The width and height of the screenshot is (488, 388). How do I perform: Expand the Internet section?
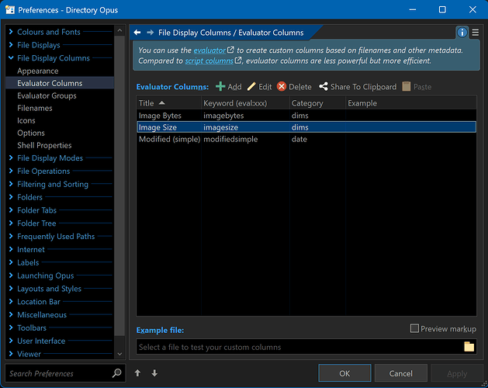pos(11,249)
